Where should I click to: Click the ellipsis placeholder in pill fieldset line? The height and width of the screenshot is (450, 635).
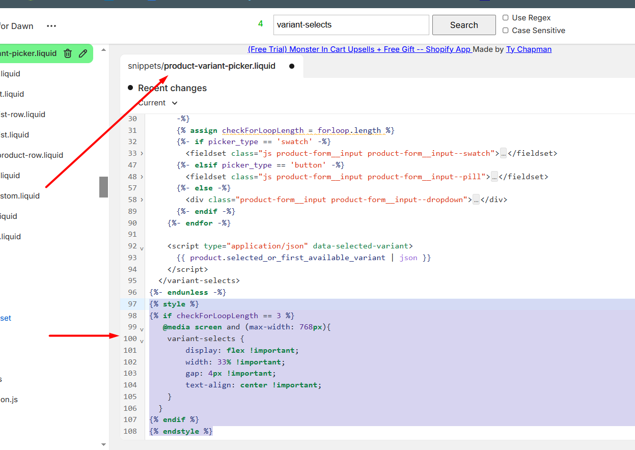(x=494, y=177)
